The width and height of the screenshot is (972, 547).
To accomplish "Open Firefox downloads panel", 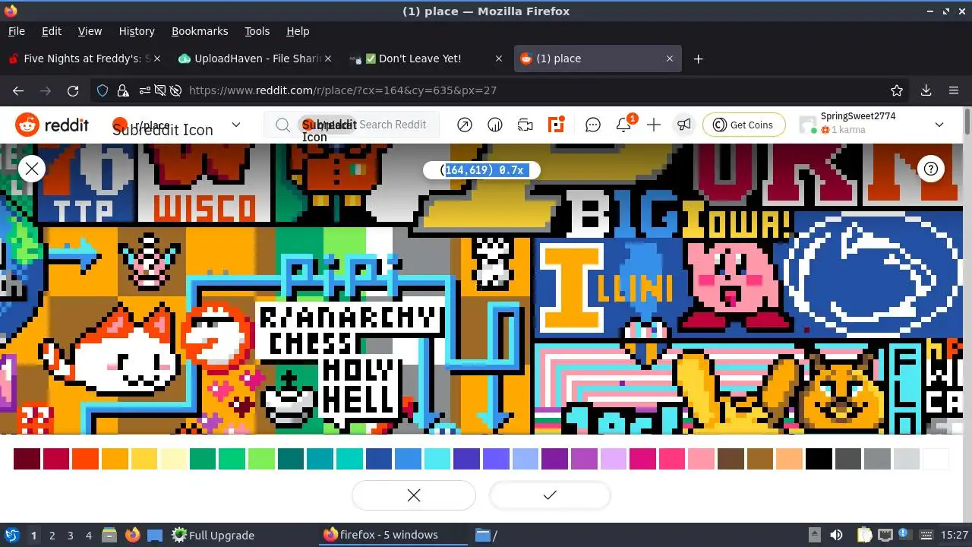I will [926, 90].
